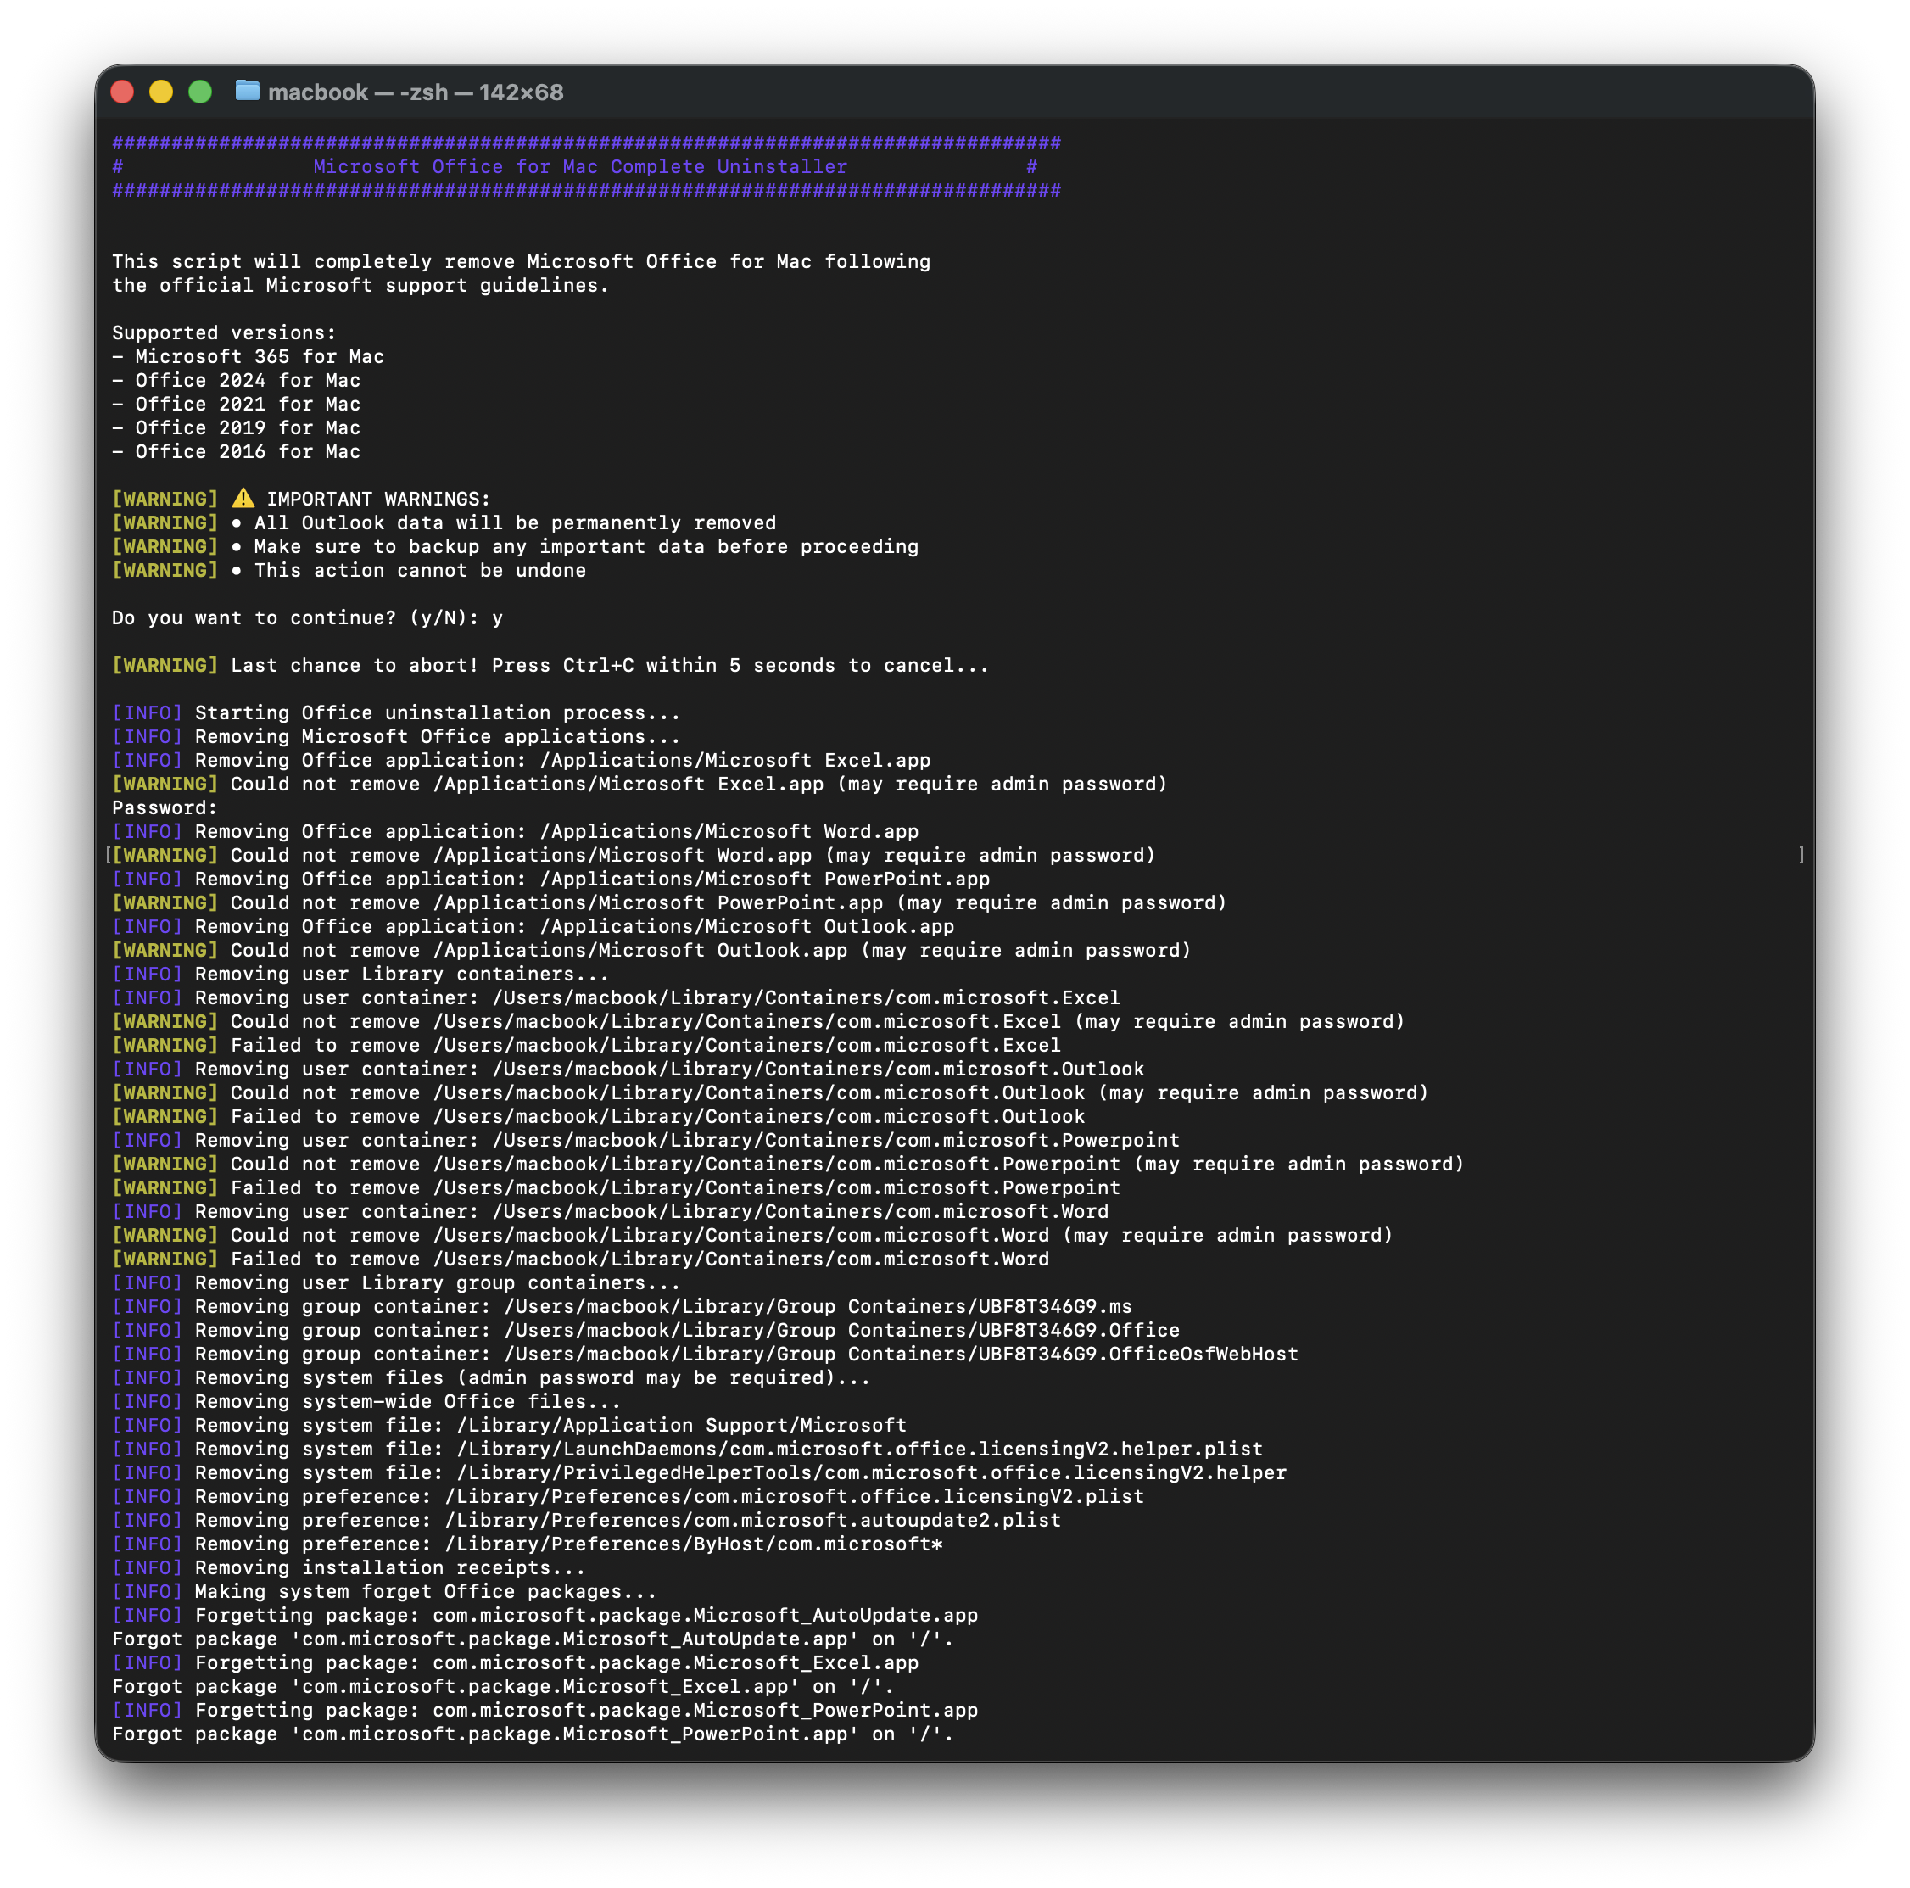Click the '/Applications/Microsoft Excel.app' path in first INFO line
1910x1888 pixels.
(x=734, y=760)
